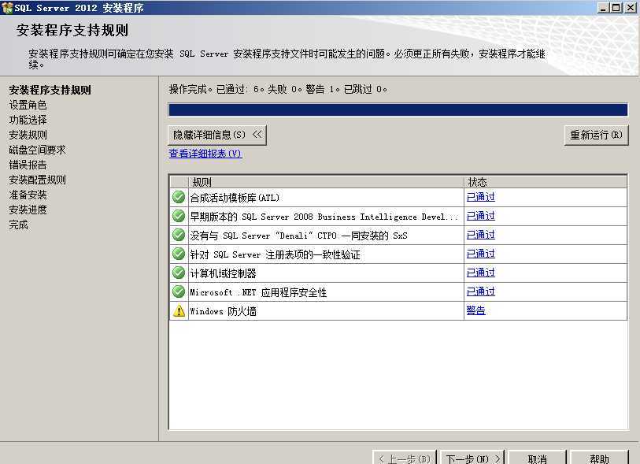Click the 上一步(B) button
The height and width of the screenshot is (464, 640).
point(405,458)
